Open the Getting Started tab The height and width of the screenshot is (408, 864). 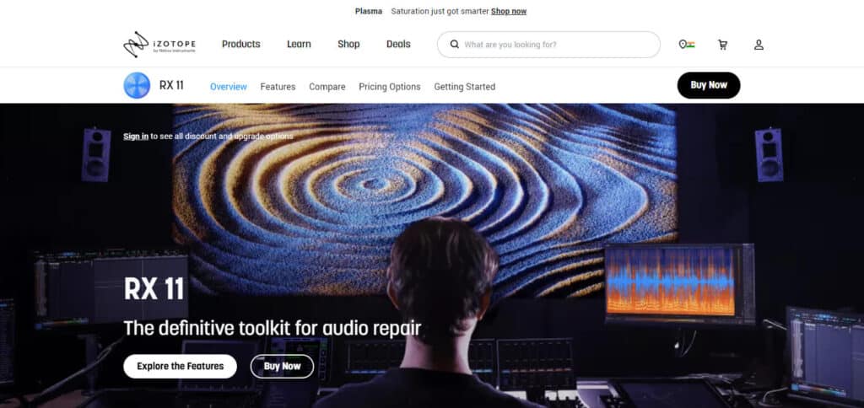click(x=465, y=87)
